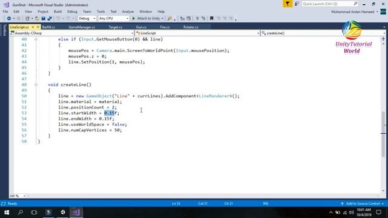Open the Windows Action Center notifications icon
388x218 pixels.
click(378, 213)
